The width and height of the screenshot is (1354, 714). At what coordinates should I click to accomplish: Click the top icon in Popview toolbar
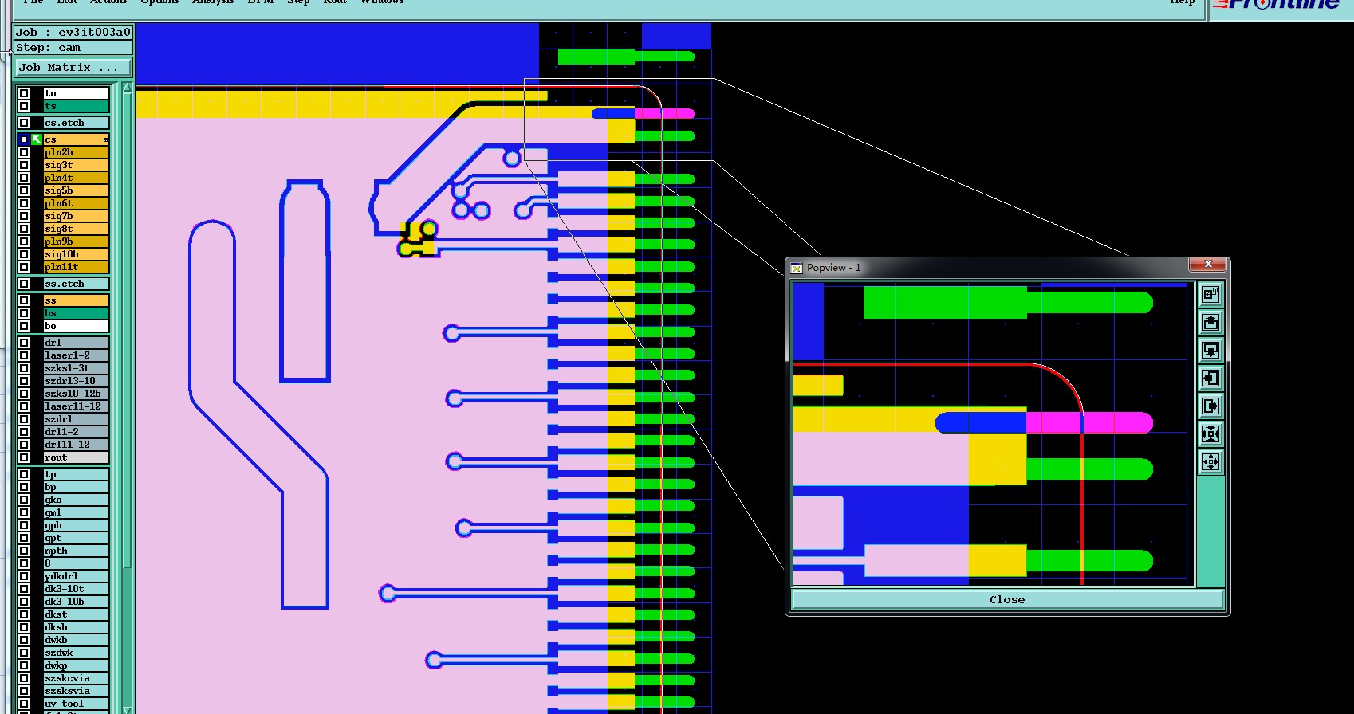[1210, 295]
